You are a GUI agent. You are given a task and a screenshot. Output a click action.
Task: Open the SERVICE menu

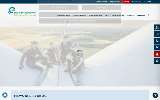(130, 15)
